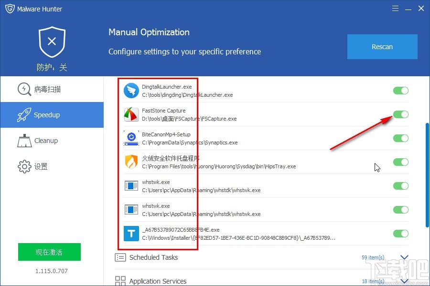Select the Synaptics BiteCanonMp4-Setup icon

coord(131,138)
